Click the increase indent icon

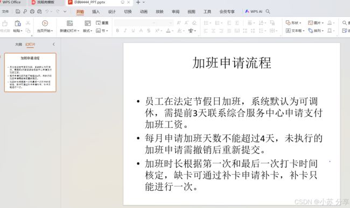pyautogui.click(x=237, y=23)
